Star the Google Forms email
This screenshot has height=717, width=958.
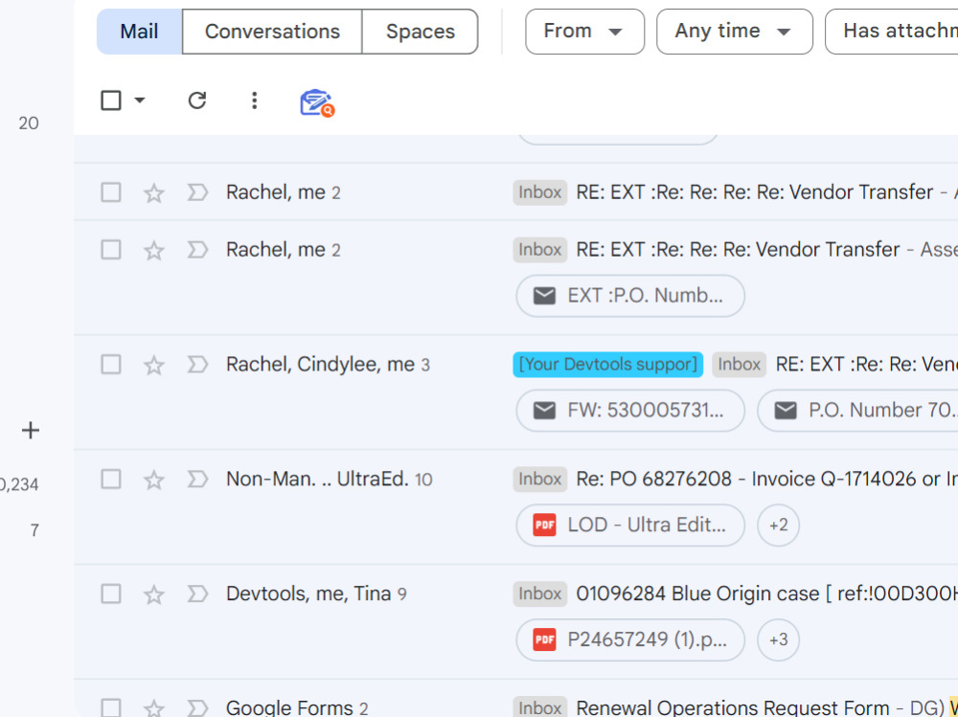pos(154,708)
